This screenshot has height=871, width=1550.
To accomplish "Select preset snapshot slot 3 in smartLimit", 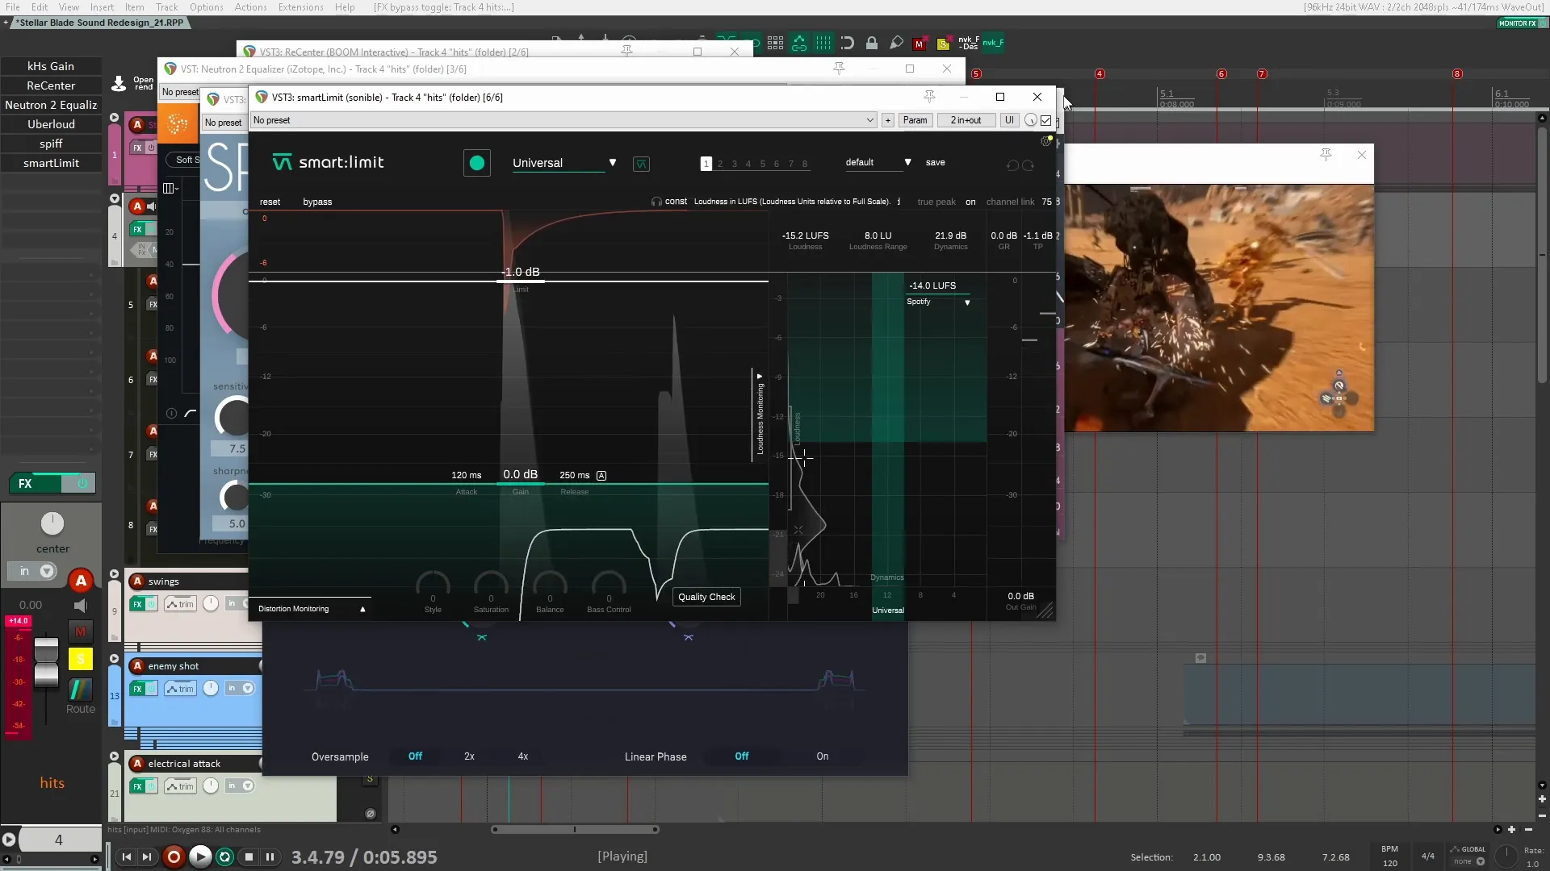I will tap(735, 163).
